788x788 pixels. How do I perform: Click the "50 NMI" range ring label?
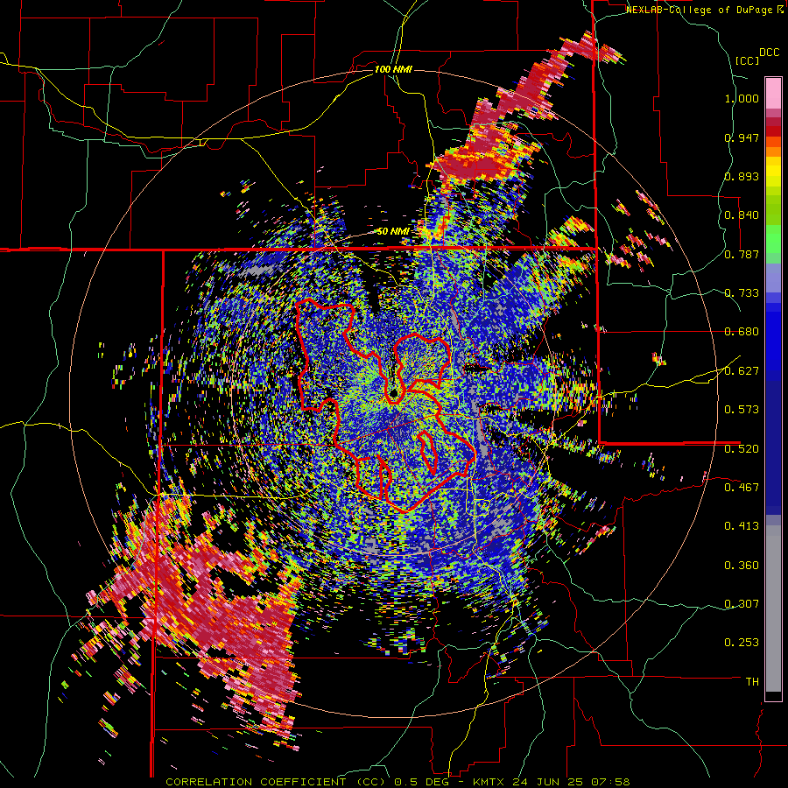point(393,232)
